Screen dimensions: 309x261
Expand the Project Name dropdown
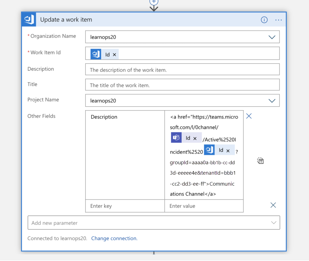[x=272, y=101]
